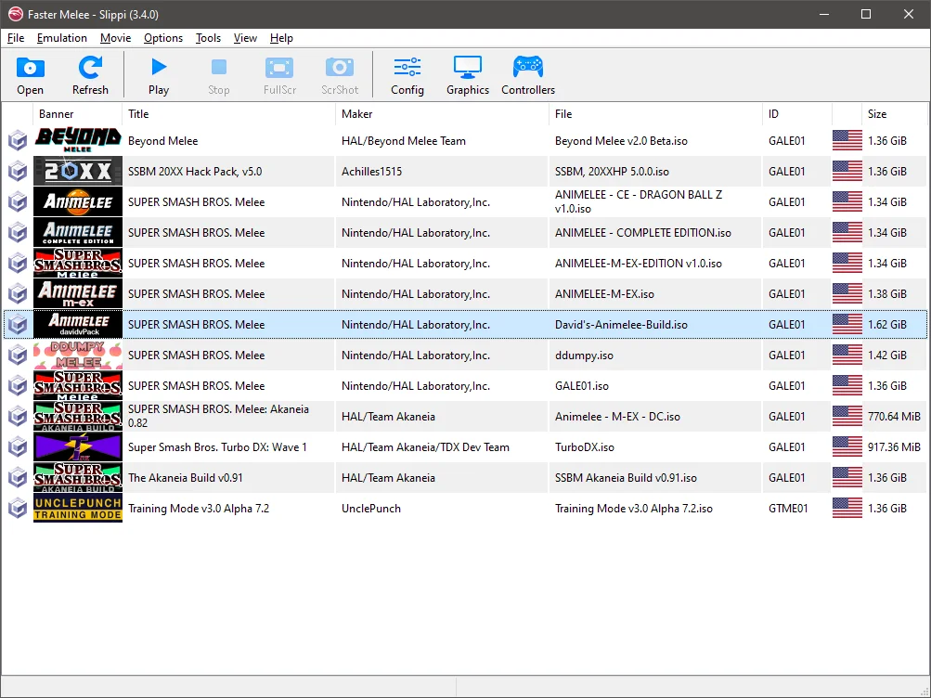The height and width of the screenshot is (698, 931).
Task: Click the 20XX Hack Pack banner thumbnail
Action: tap(77, 171)
